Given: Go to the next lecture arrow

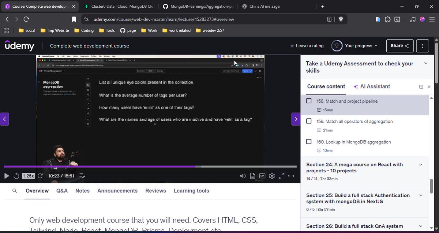Looking at the screenshot, I should click(296, 119).
